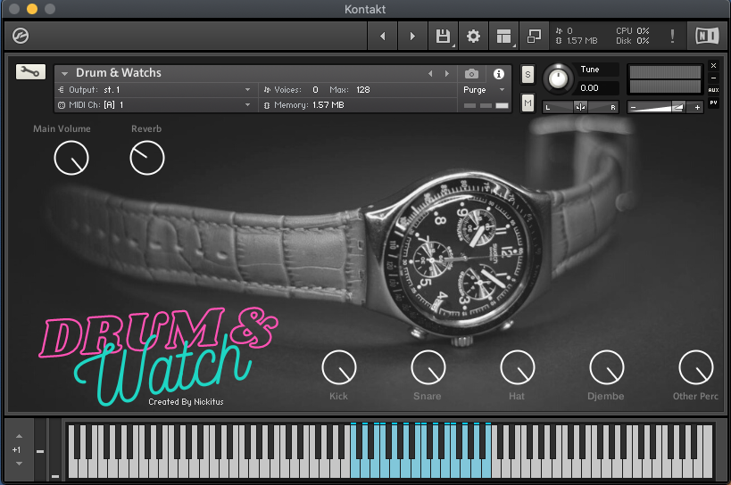Click the Hat volume knob
The height and width of the screenshot is (485, 731).
click(517, 367)
